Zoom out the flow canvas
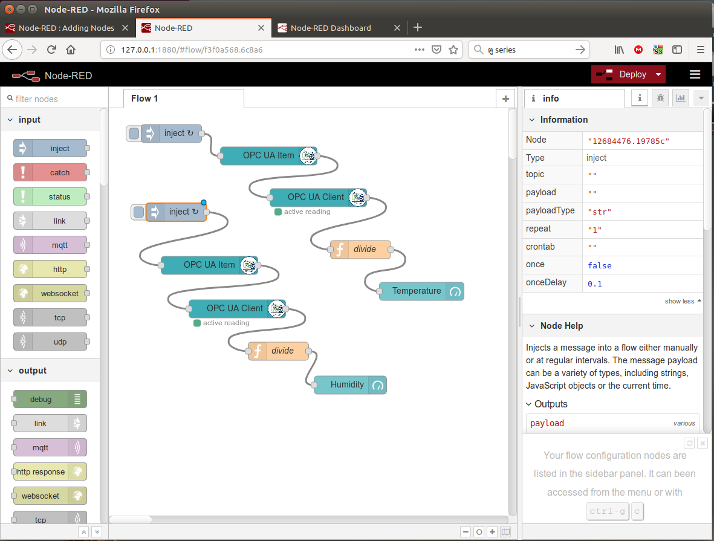714x541 pixels. pyautogui.click(x=466, y=532)
